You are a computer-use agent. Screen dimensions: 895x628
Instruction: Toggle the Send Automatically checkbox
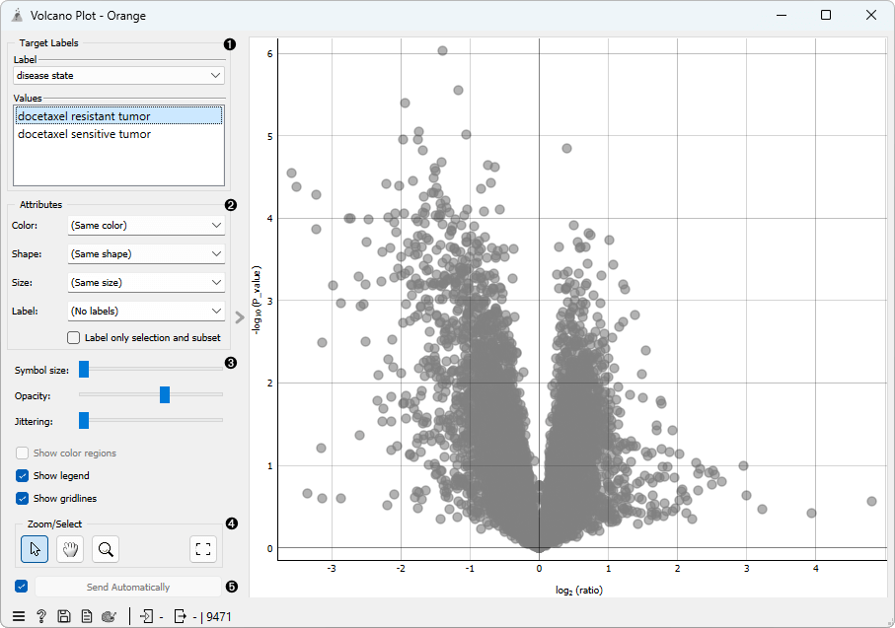click(x=21, y=587)
